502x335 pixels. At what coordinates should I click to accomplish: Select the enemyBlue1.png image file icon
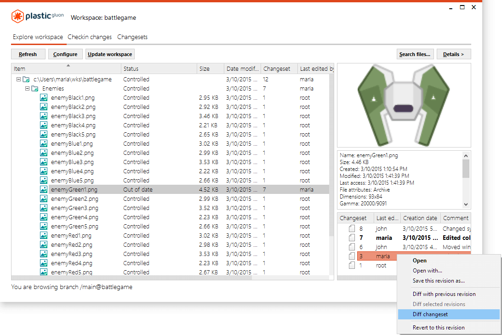click(44, 144)
